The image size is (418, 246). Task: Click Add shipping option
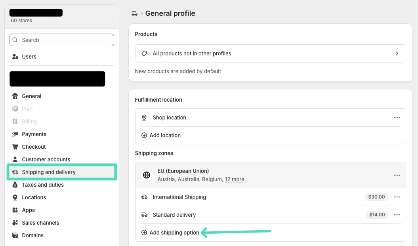170,233
